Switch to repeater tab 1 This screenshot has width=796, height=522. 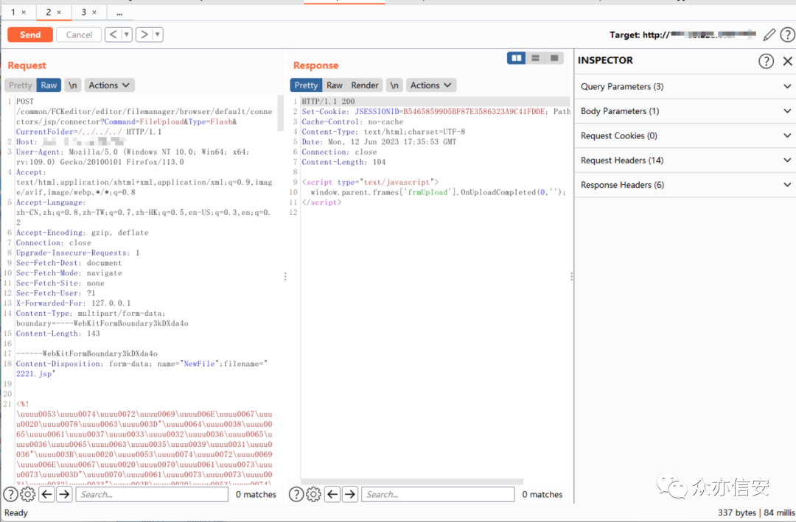13,12
